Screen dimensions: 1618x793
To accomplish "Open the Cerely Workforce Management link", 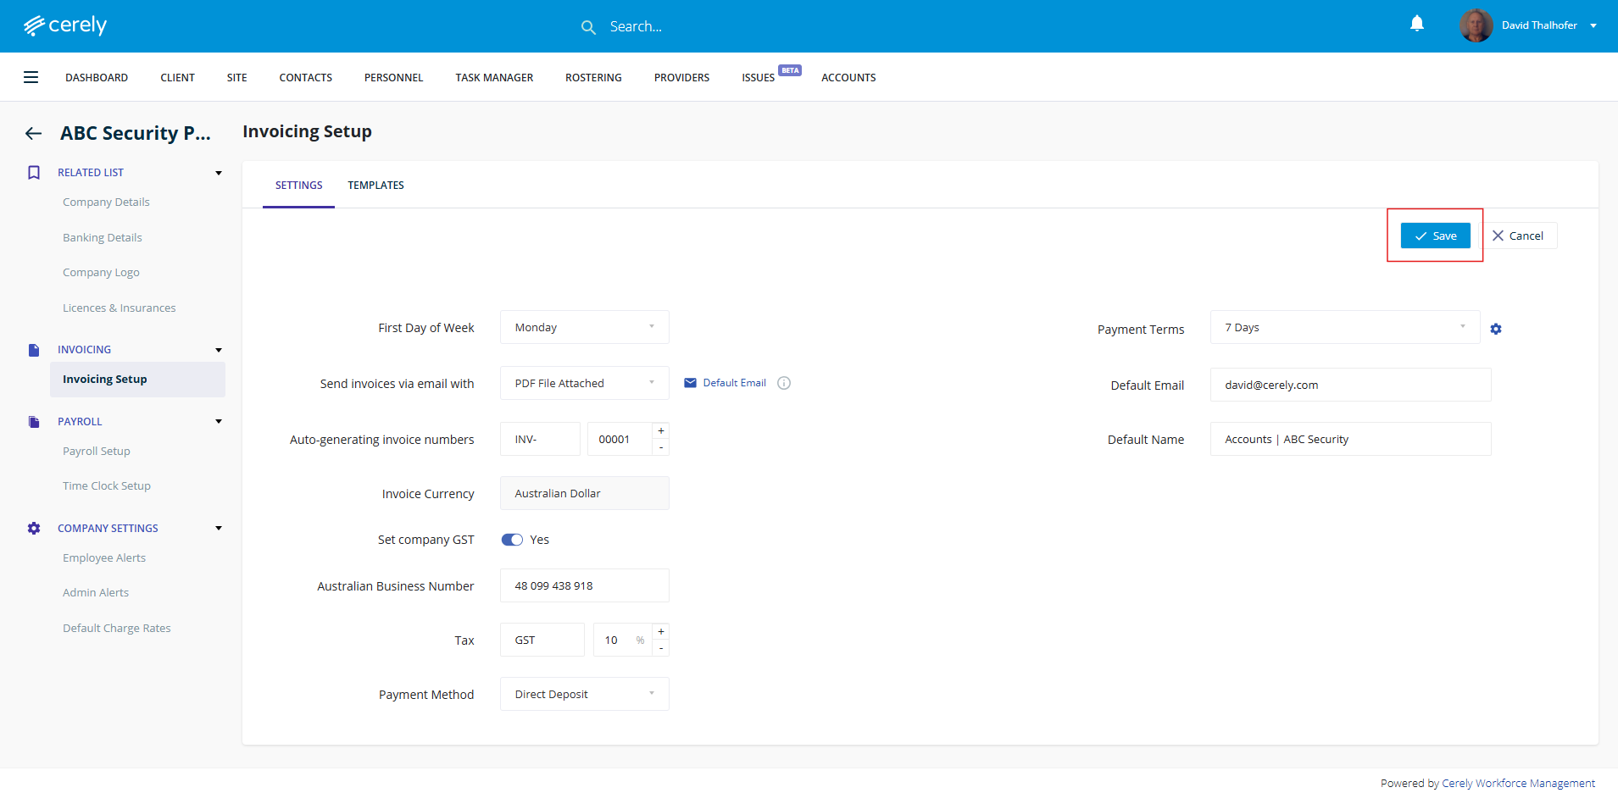I will (1518, 783).
